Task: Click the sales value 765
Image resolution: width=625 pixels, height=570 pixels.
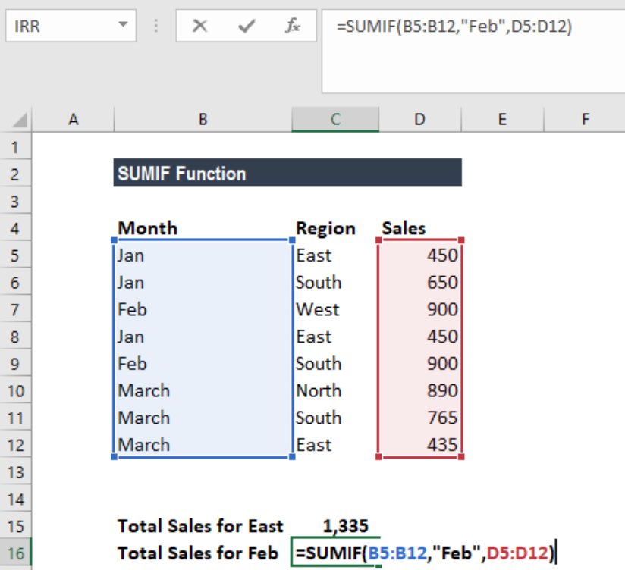Action: tap(419, 418)
